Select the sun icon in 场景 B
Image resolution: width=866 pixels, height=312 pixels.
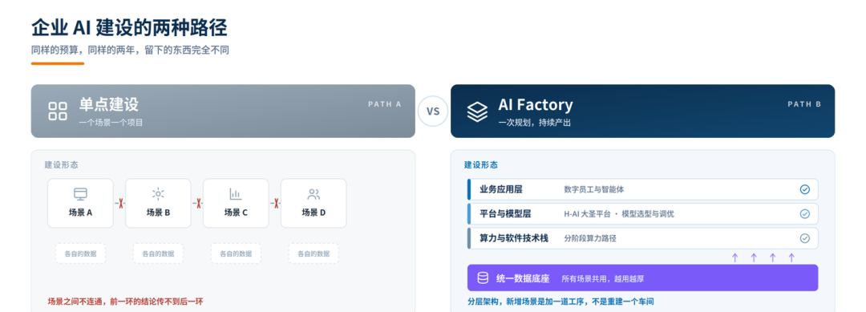[158, 194]
